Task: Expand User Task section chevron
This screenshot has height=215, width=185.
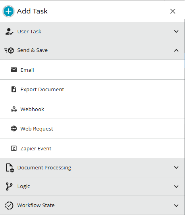Action: pos(176,32)
